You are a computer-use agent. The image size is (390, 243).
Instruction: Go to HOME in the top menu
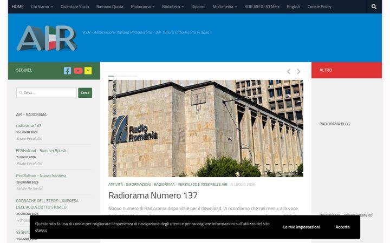coord(18,6)
